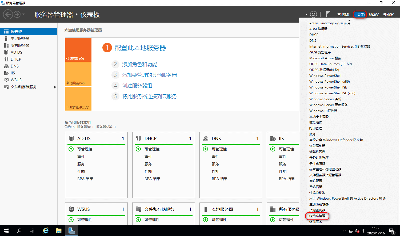The width and height of the screenshot is (400, 236).
Task: Launch Internet Explorer from taskbar
Action: pyautogui.click(x=46, y=231)
